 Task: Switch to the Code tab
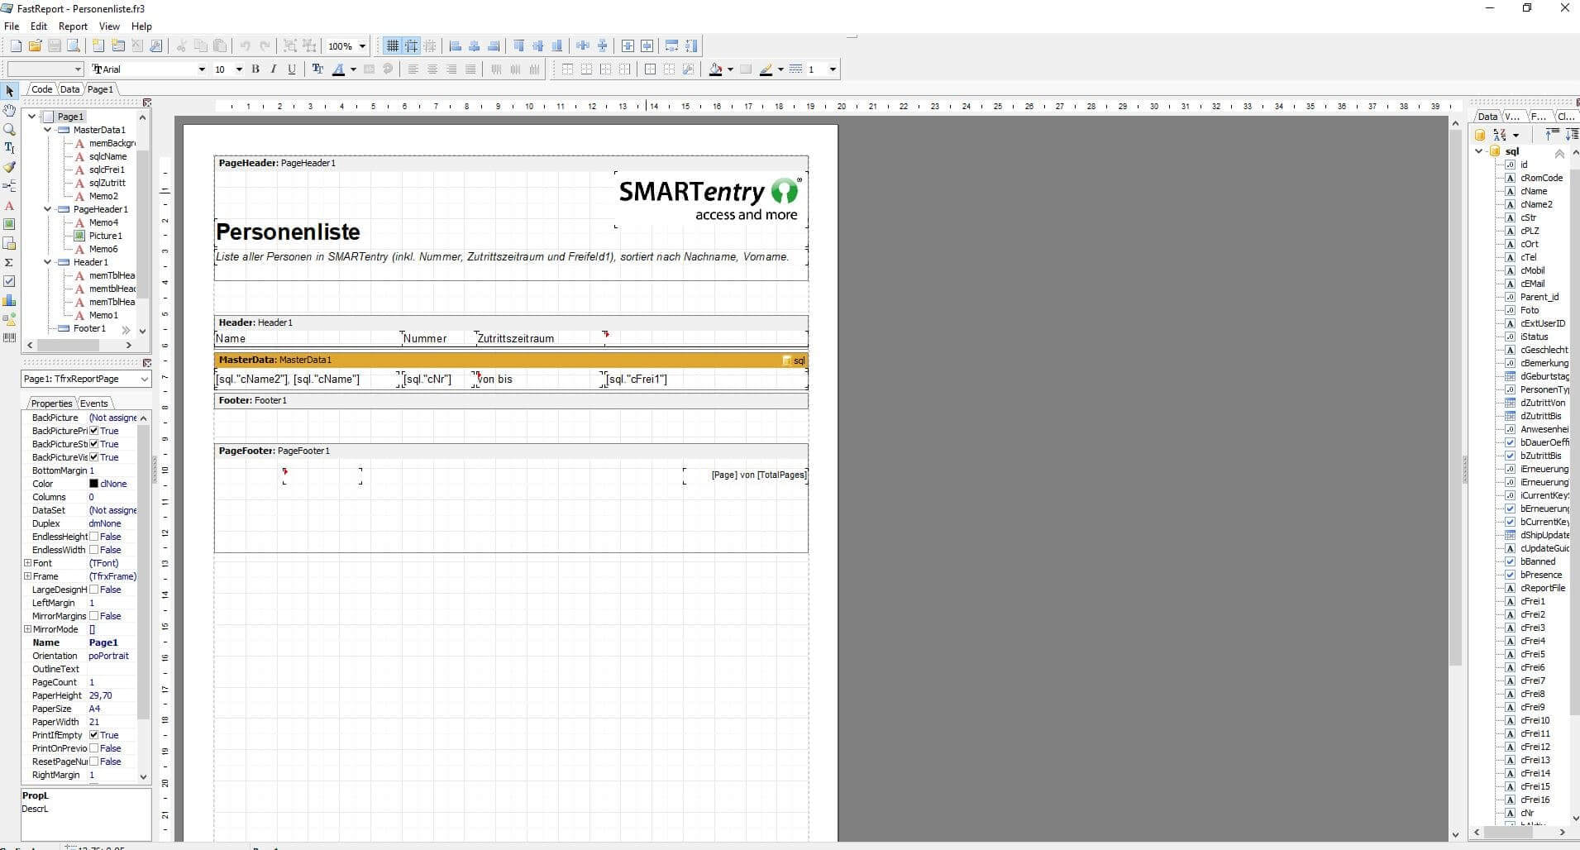pyautogui.click(x=41, y=88)
